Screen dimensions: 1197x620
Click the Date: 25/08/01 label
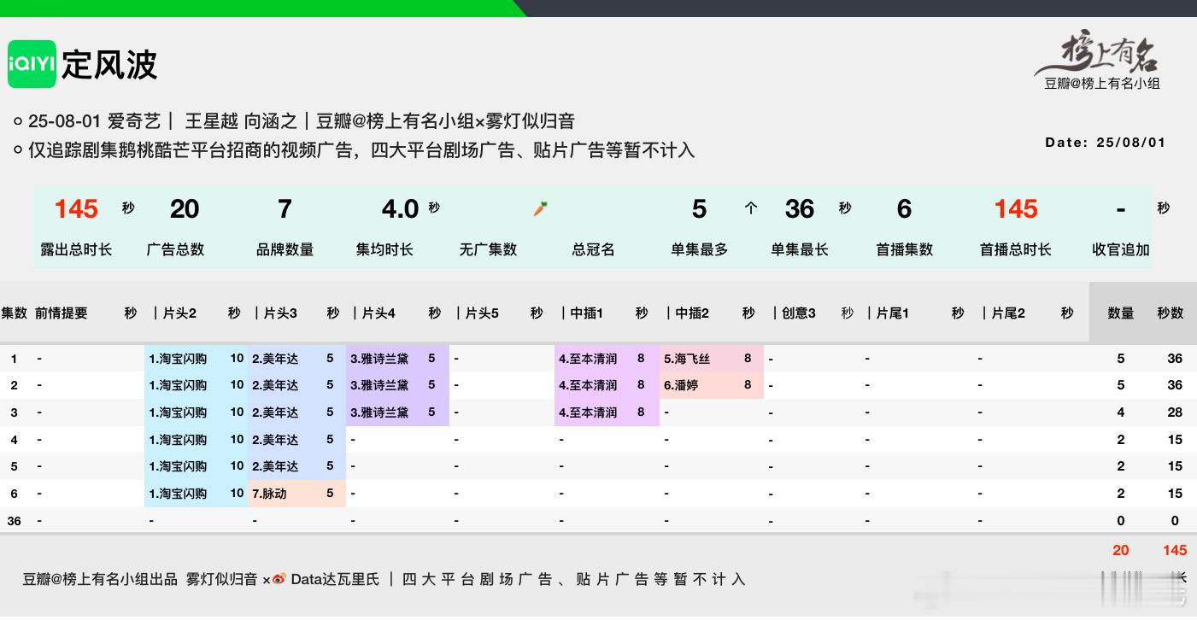(x=1105, y=143)
